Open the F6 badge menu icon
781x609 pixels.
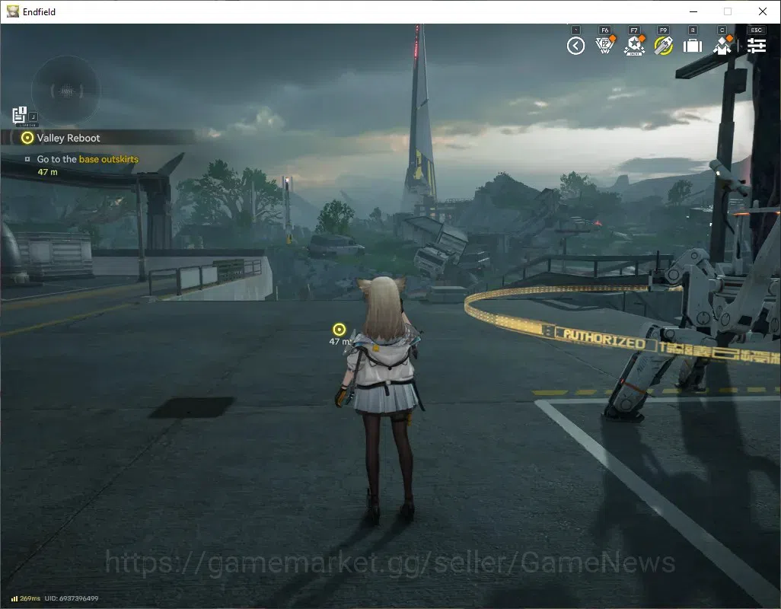click(x=604, y=46)
